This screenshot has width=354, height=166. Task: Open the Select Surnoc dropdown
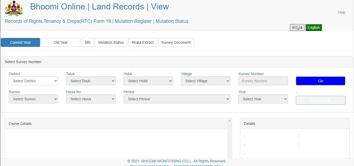pos(33,99)
